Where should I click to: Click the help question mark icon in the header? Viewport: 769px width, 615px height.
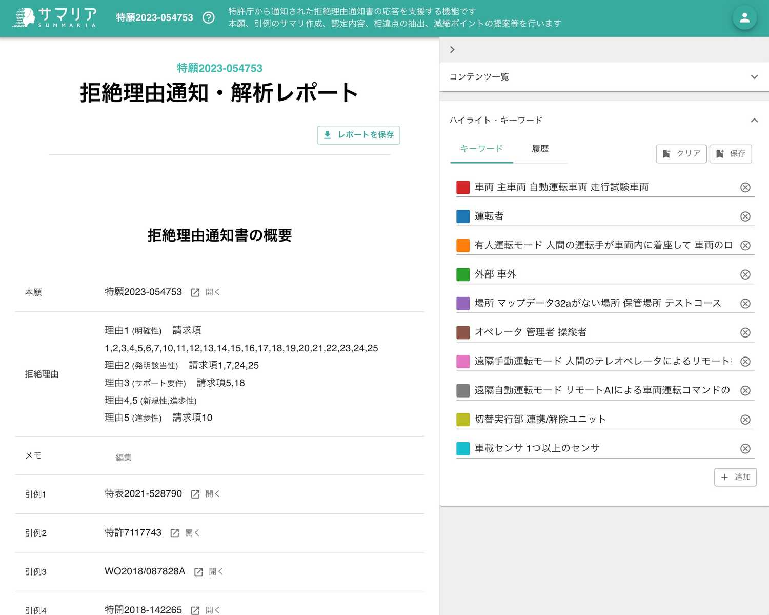tap(209, 17)
